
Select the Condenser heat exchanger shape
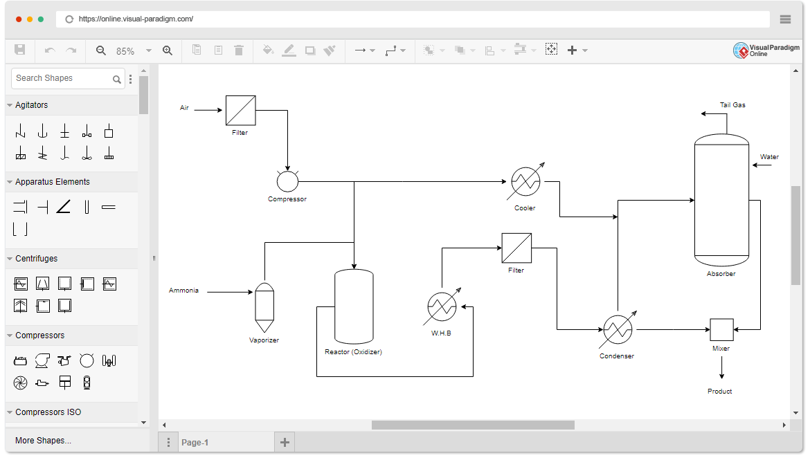tap(618, 329)
